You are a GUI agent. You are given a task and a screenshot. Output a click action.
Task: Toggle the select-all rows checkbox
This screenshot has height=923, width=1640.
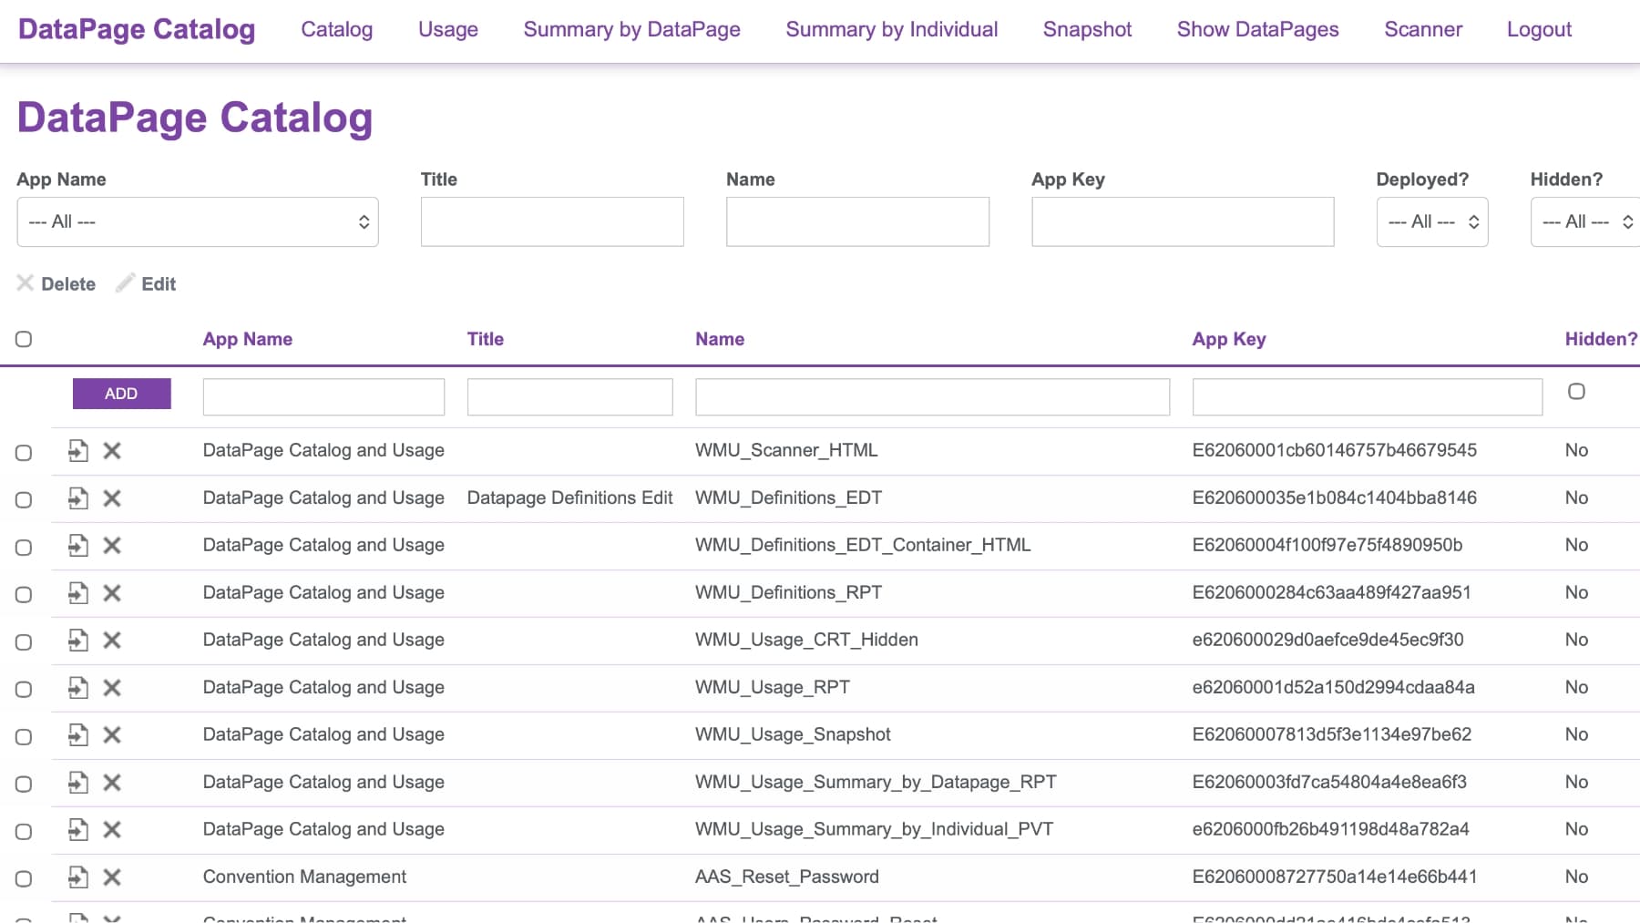click(24, 339)
